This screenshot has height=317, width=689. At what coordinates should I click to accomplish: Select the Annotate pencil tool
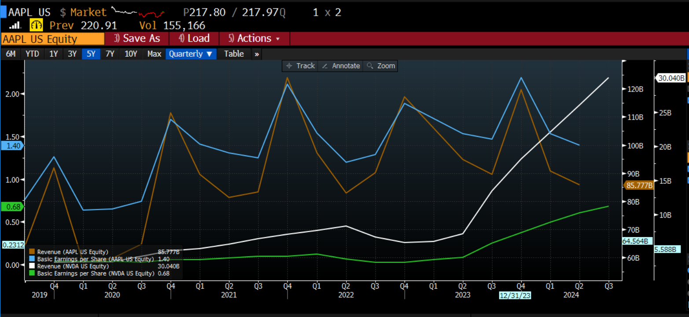coord(325,66)
